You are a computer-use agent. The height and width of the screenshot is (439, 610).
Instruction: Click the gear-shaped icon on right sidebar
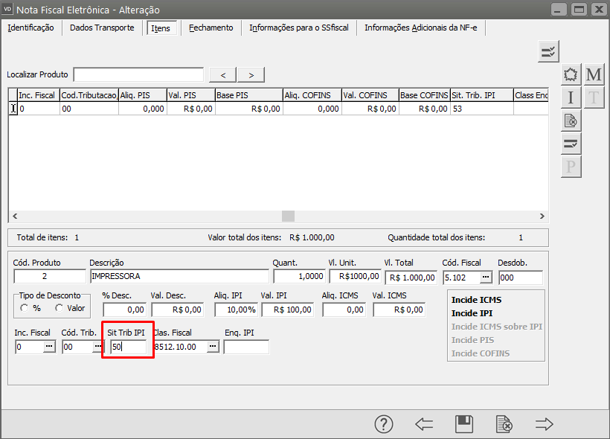point(571,74)
